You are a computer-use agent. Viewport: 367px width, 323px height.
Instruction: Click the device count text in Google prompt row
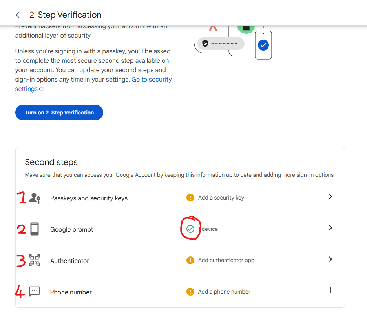coord(208,229)
